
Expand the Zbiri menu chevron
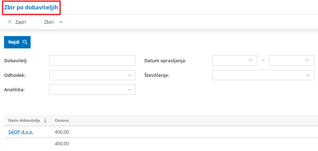[61, 22]
